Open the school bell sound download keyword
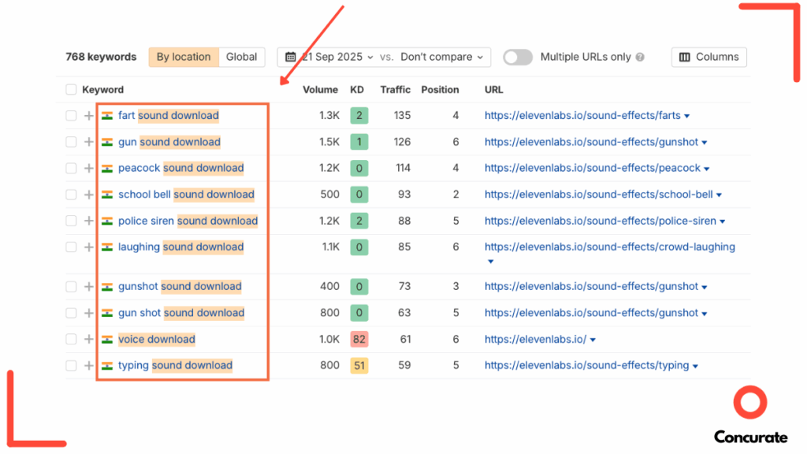Screen dimensions: 807x454 186,194
